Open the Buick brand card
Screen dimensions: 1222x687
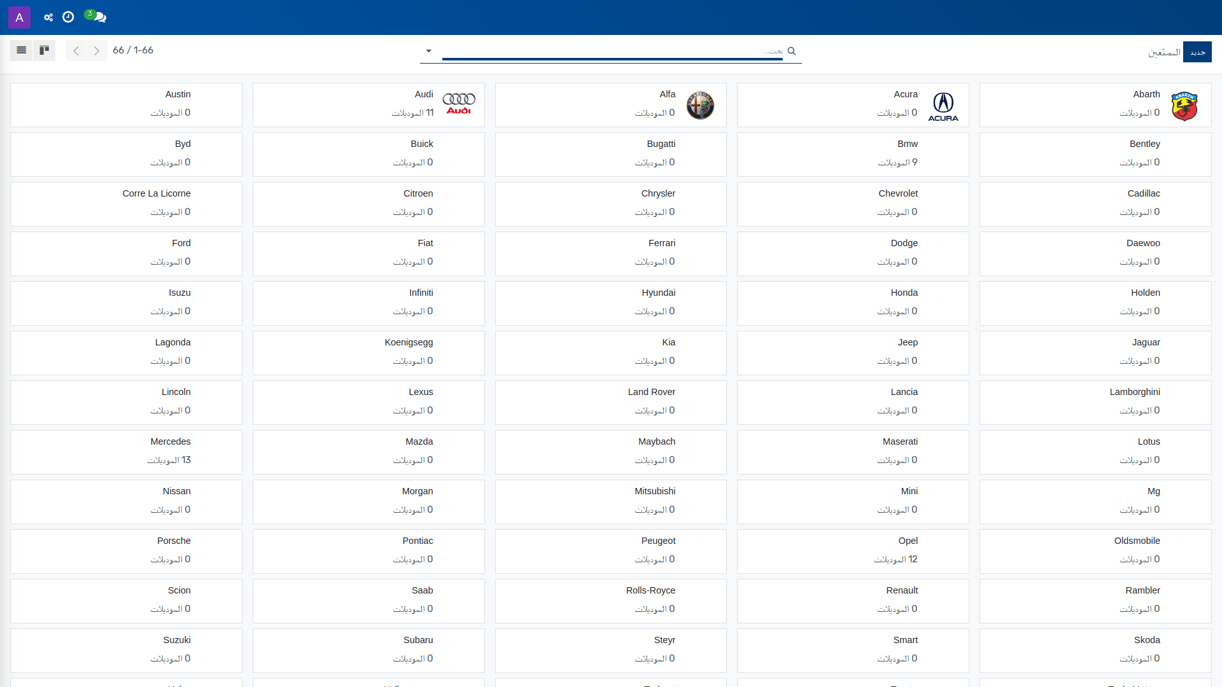369,155
